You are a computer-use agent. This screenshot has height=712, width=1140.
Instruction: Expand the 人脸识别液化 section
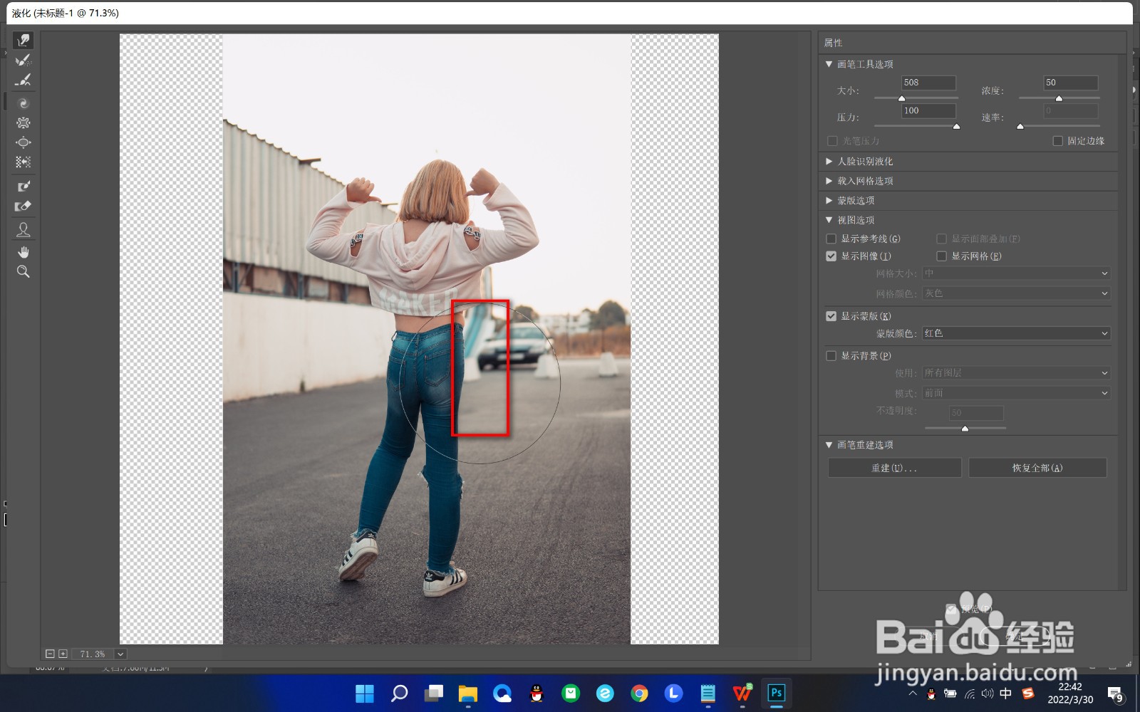(x=829, y=162)
